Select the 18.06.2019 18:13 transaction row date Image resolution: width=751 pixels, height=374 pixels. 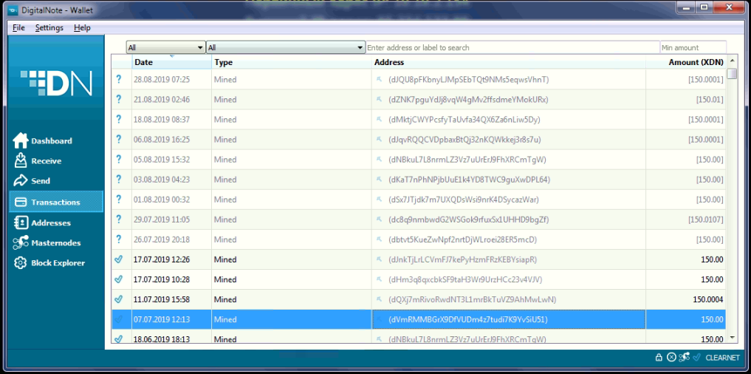pos(162,339)
